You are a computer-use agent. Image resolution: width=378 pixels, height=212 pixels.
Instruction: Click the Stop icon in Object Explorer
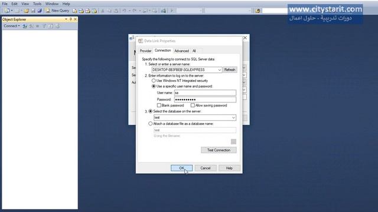click(38, 26)
